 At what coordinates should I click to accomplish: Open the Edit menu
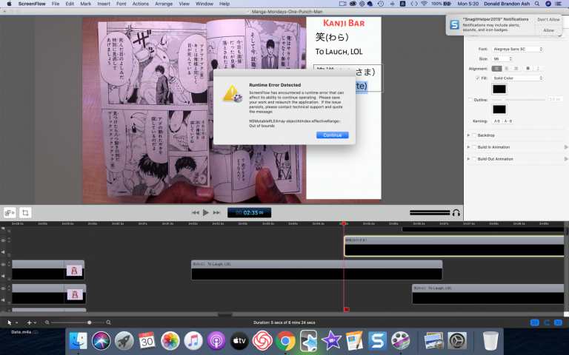[x=70, y=4]
